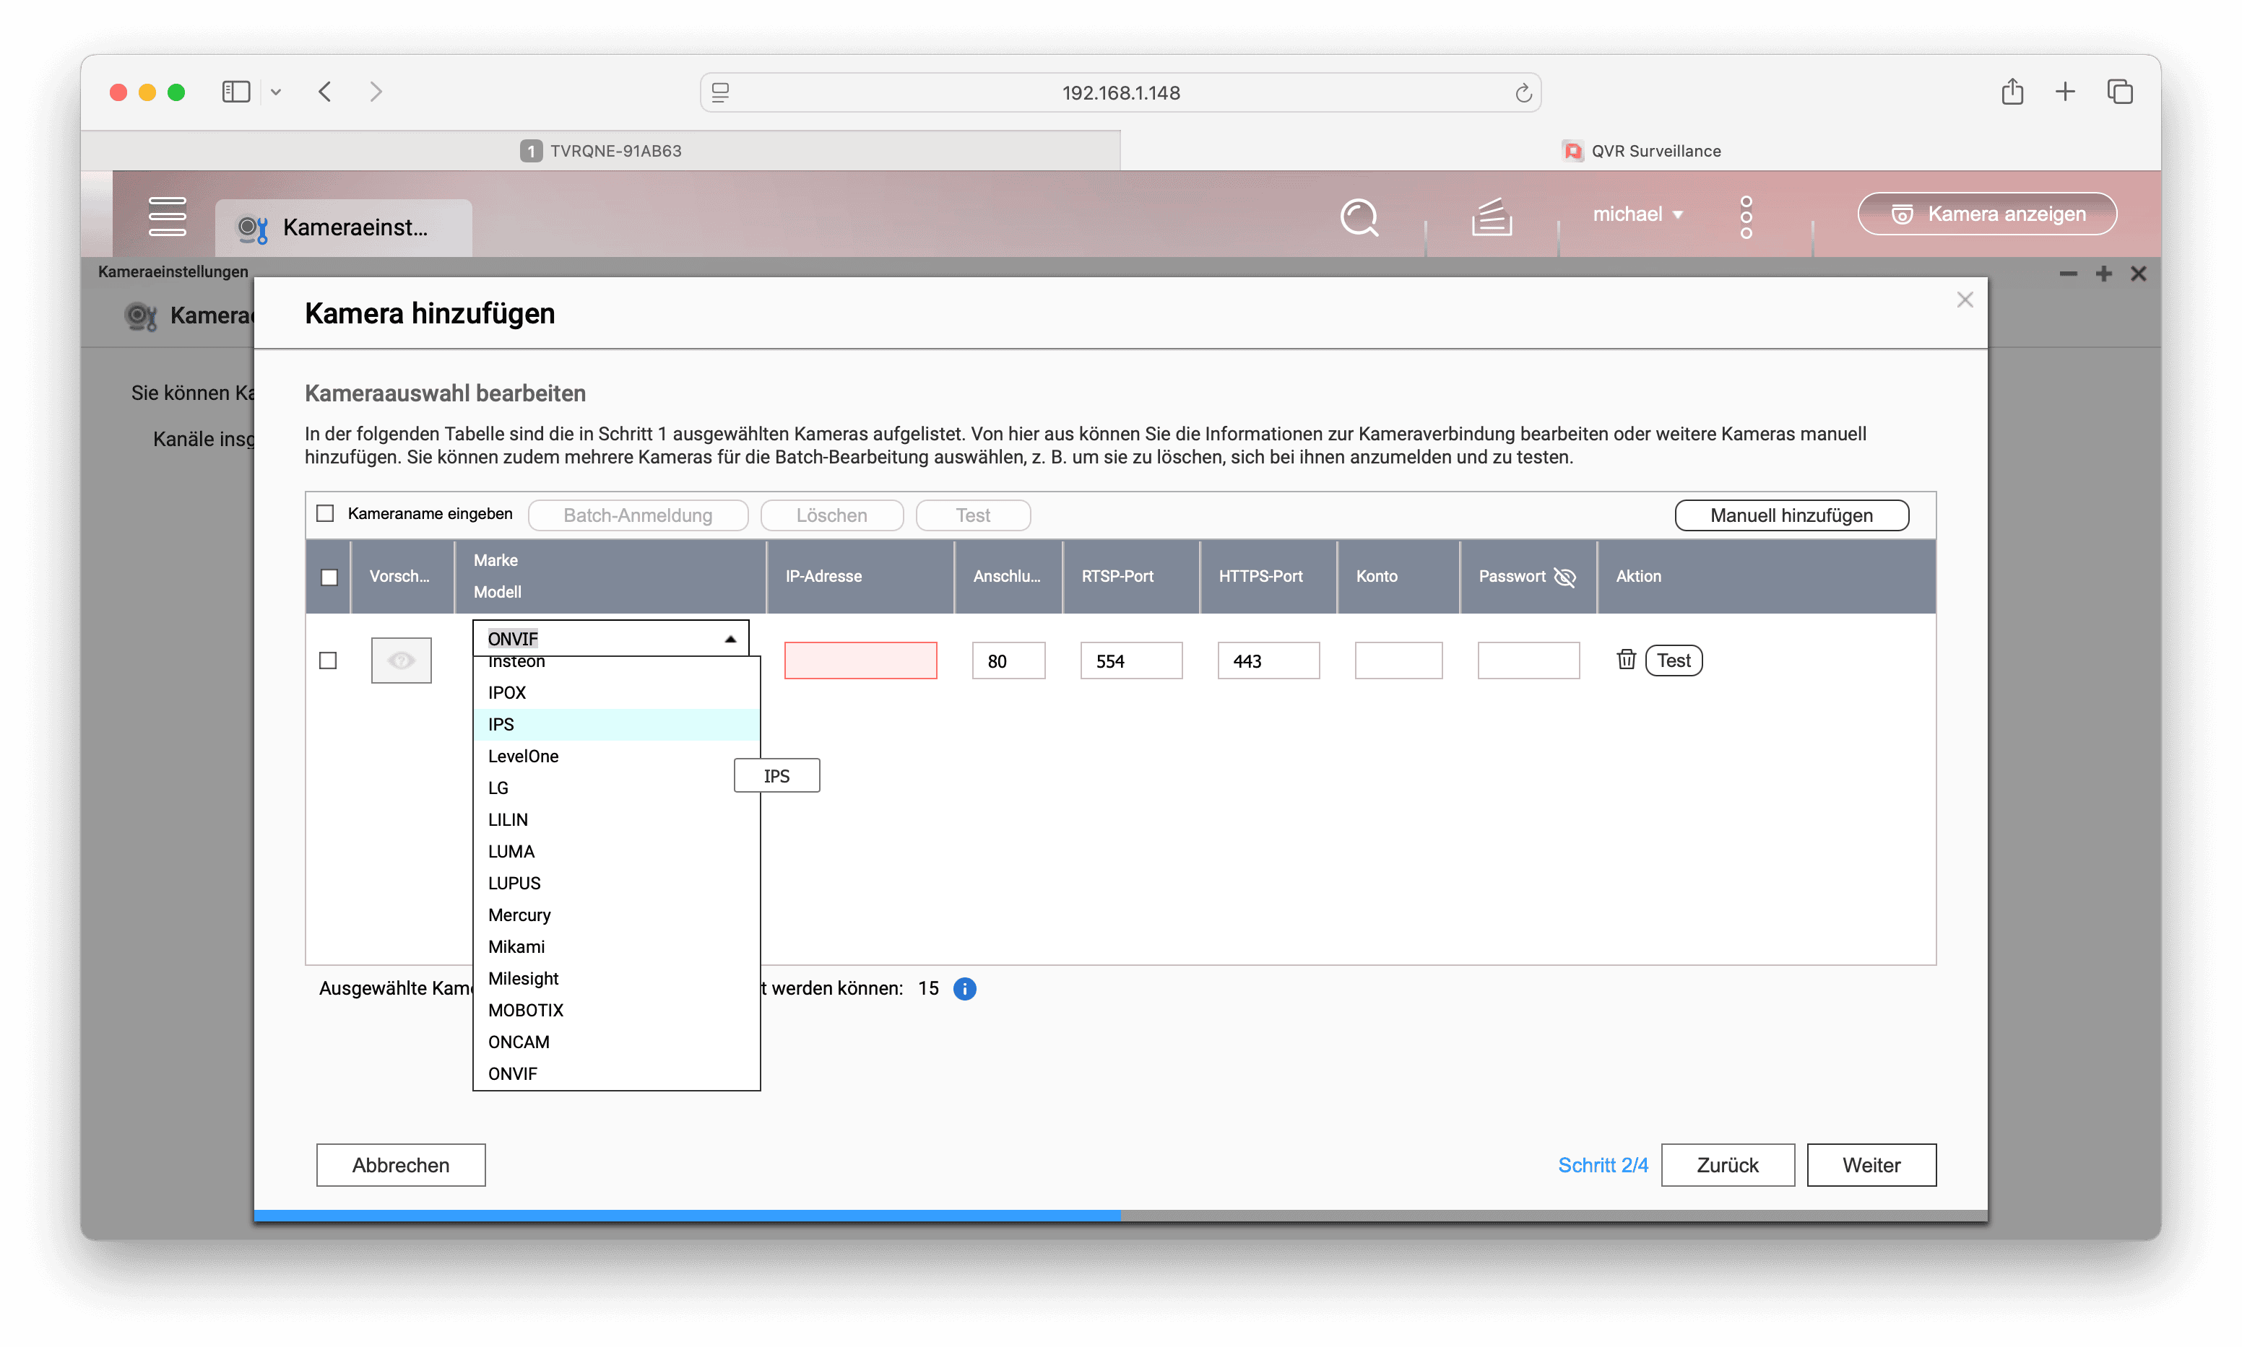Toggle password visibility eye icon in header
The width and height of the screenshot is (2242, 1347).
pyautogui.click(x=1564, y=577)
